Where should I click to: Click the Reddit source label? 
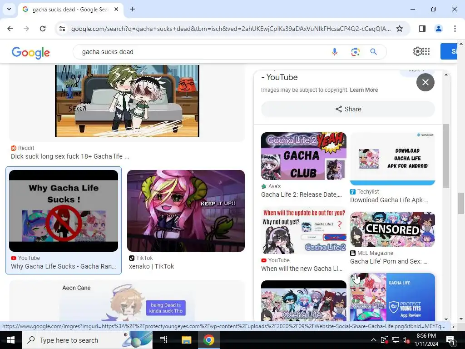tap(26, 148)
